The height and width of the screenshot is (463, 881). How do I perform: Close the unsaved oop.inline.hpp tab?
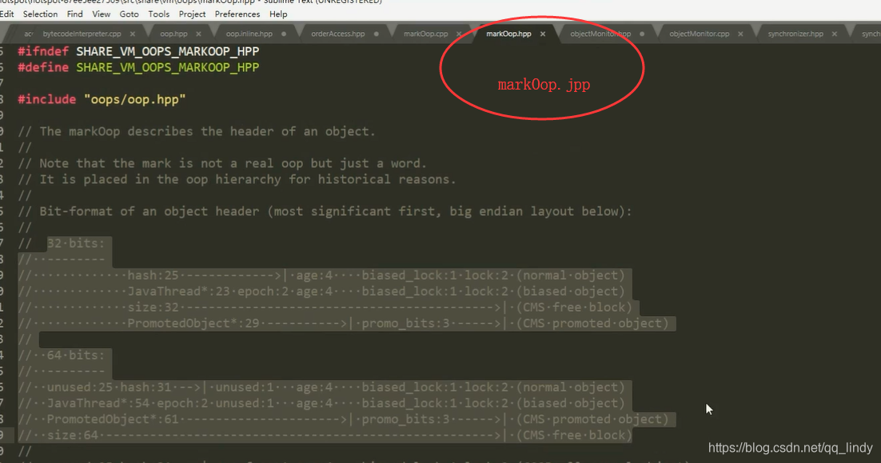coord(284,34)
